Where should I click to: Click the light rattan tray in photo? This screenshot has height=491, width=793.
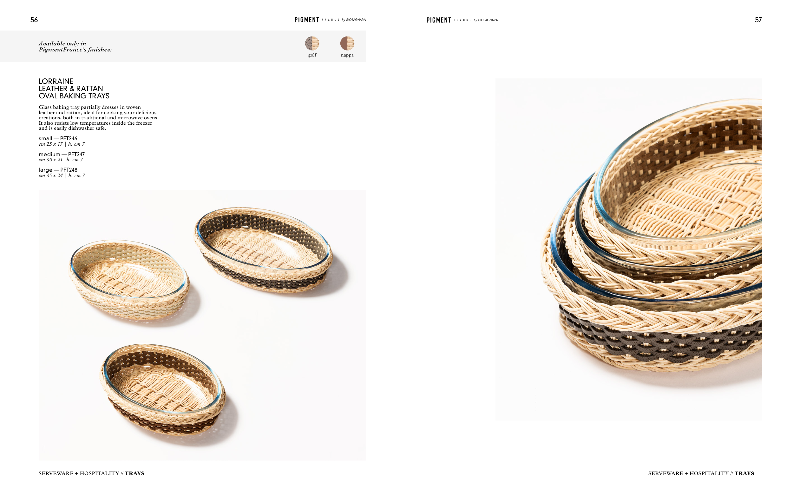(129, 280)
